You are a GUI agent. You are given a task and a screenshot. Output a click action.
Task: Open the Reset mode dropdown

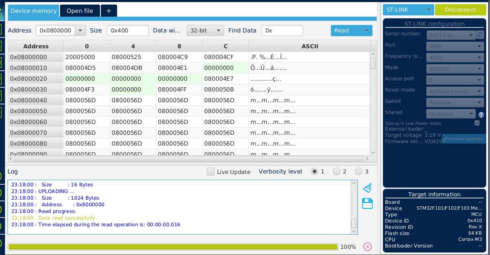455,91
